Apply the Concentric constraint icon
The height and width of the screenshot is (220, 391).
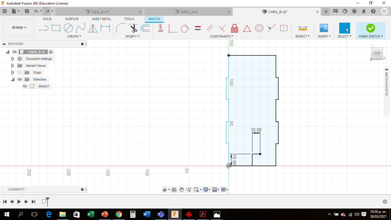[x=259, y=28]
